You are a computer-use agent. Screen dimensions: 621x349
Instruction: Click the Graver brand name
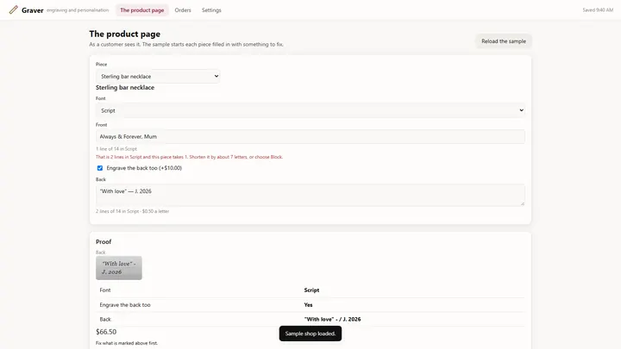pos(33,10)
